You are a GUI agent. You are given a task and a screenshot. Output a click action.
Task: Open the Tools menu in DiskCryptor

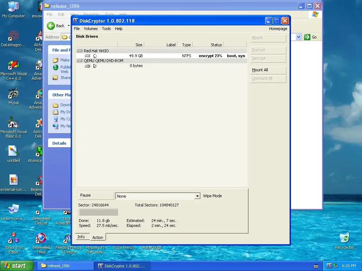(x=106, y=29)
